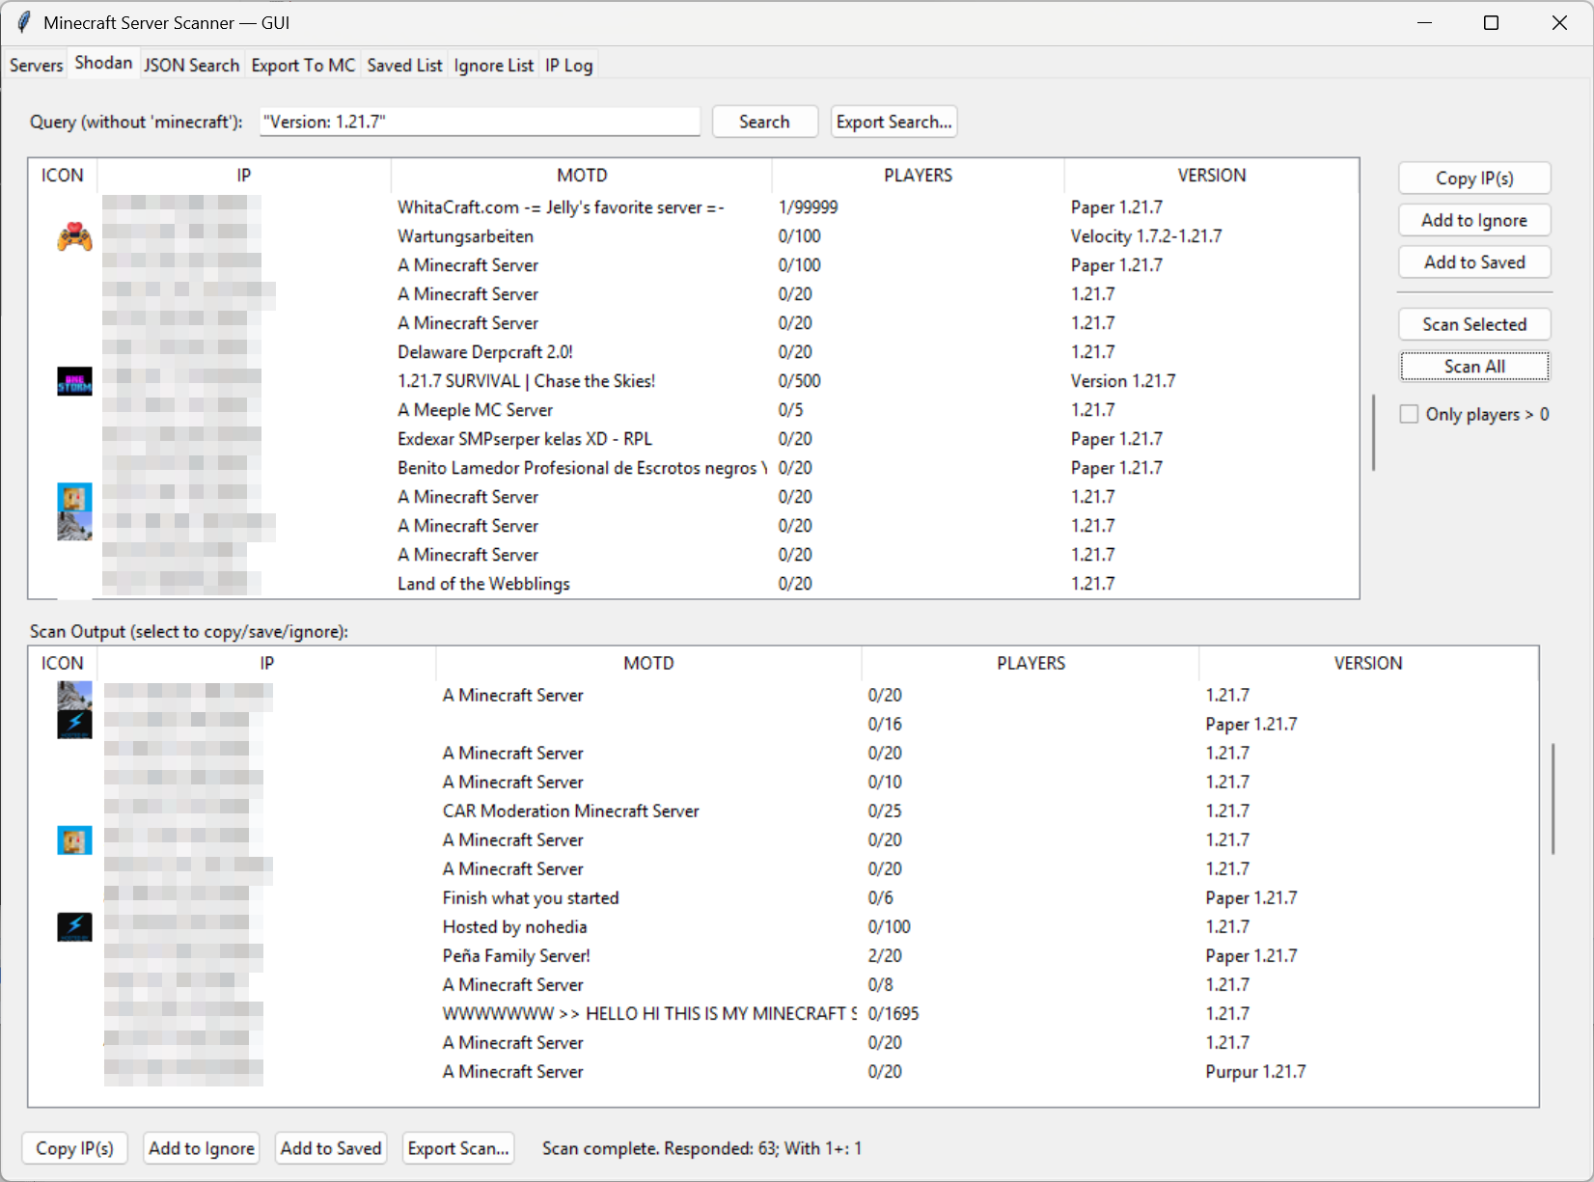Open the Export To MC tab

303,65
